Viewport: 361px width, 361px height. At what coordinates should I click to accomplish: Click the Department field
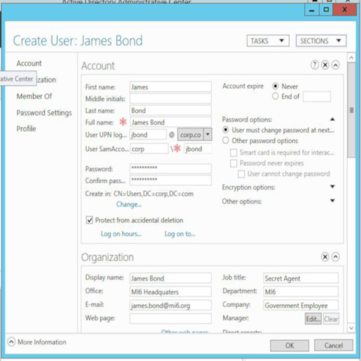[x=301, y=292]
